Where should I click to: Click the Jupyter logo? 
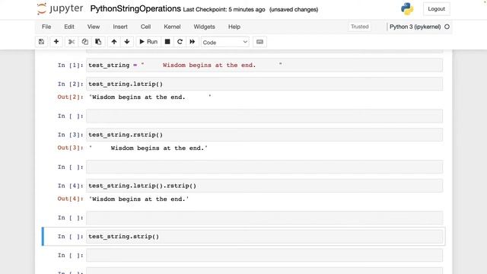(x=60, y=8)
